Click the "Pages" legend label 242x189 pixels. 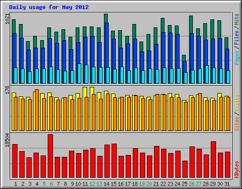coord(237,58)
